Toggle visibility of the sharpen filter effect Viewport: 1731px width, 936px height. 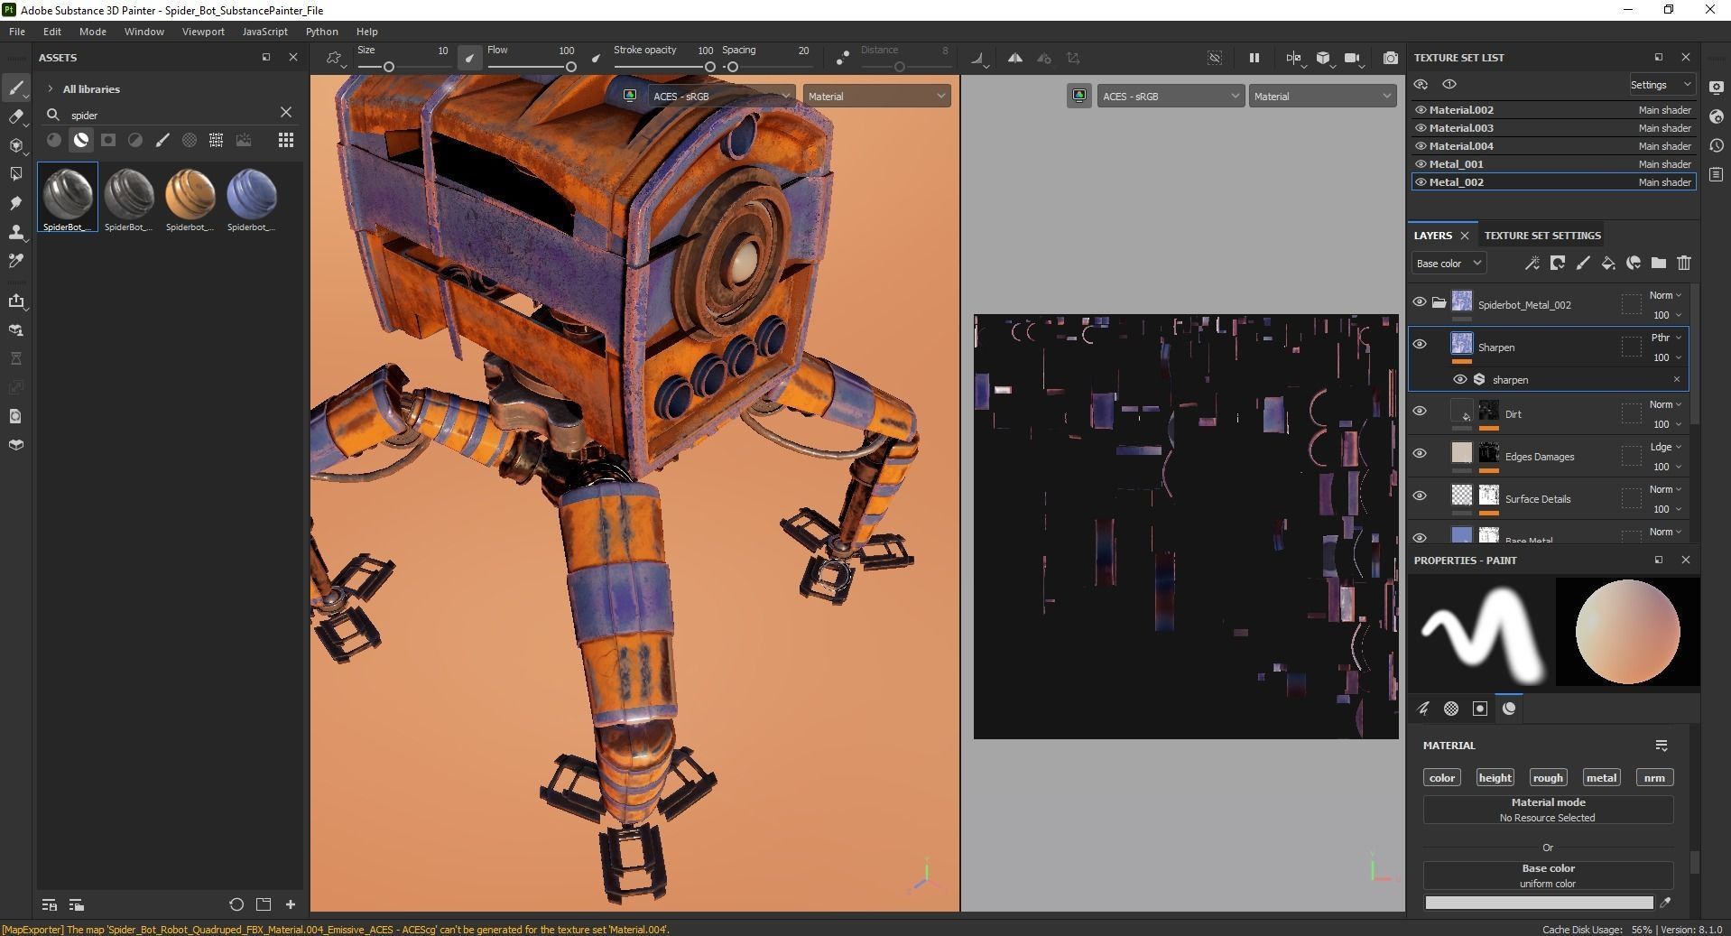1459,380
